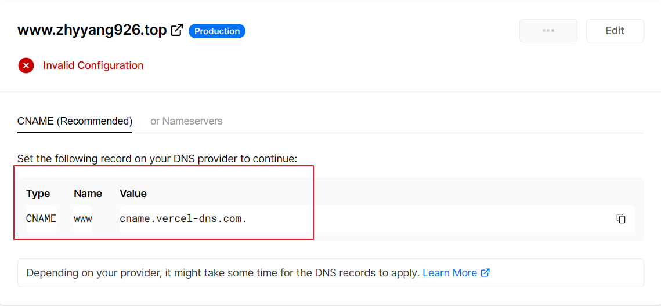Select the CNAME (Recommended) tab
This screenshot has height=306, width=661.
click(x=75, y=121)
